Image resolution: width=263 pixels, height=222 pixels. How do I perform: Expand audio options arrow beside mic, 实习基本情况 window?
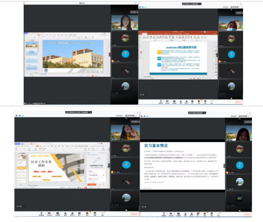point(167,214)
